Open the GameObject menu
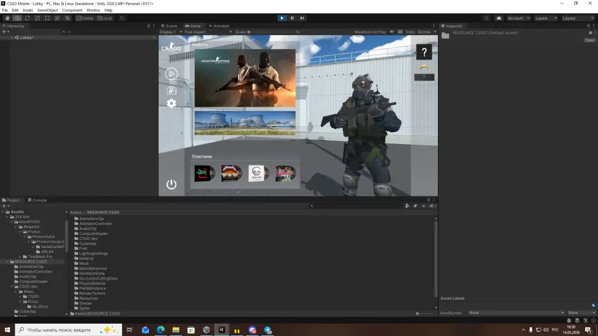The width and height of the screenshot is (598, 336). pos(47,10)
